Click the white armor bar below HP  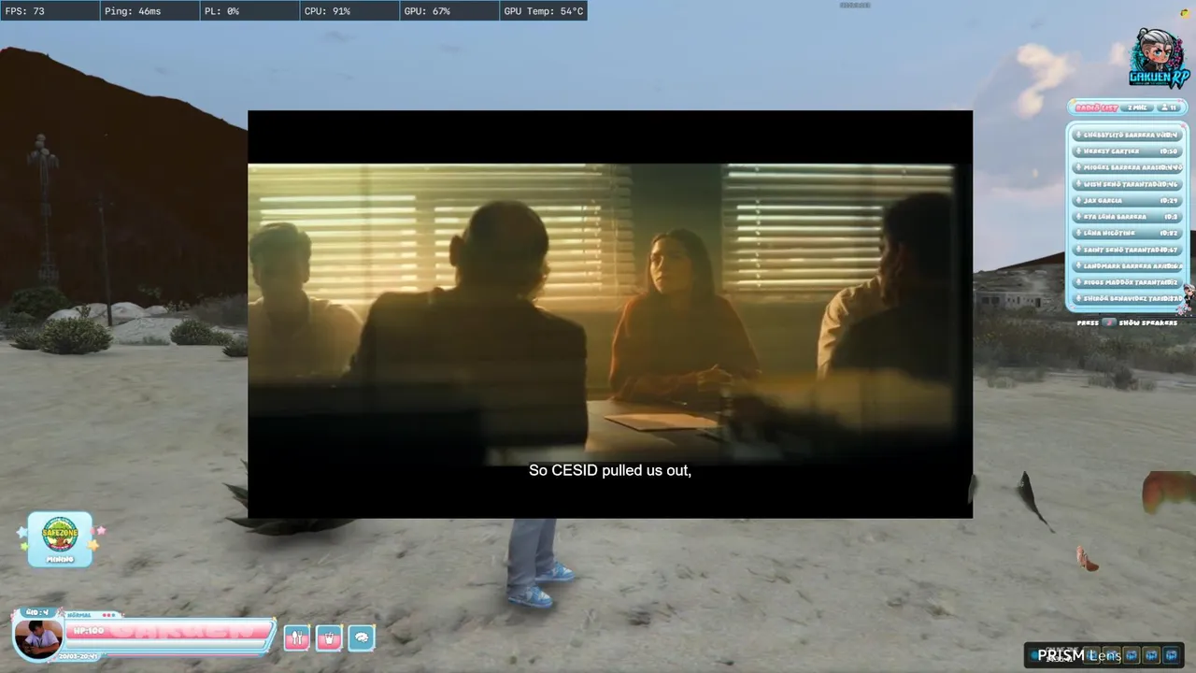[x=165, y=645]
